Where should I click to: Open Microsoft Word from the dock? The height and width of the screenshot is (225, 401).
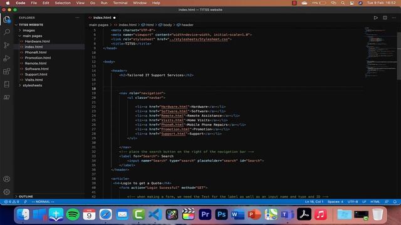click(238, 214)
